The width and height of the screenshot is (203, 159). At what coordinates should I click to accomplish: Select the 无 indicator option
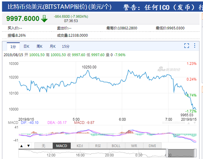coord(44,146)
